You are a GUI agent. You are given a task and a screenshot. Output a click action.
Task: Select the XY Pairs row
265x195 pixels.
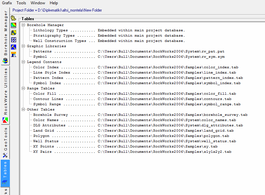point(132,152)
